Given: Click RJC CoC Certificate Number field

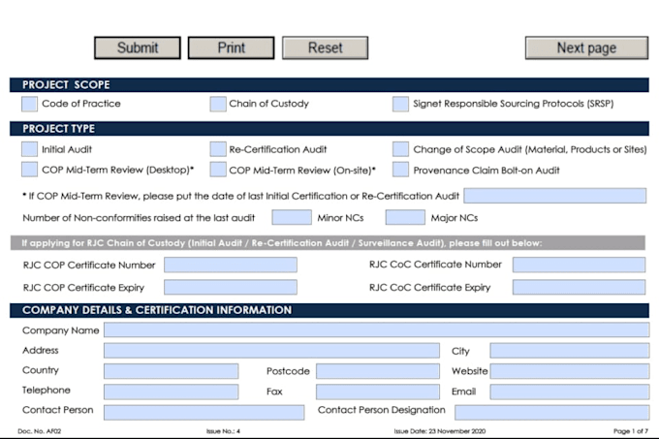Looking at the screenshot, I should click(x=579, y=266).
